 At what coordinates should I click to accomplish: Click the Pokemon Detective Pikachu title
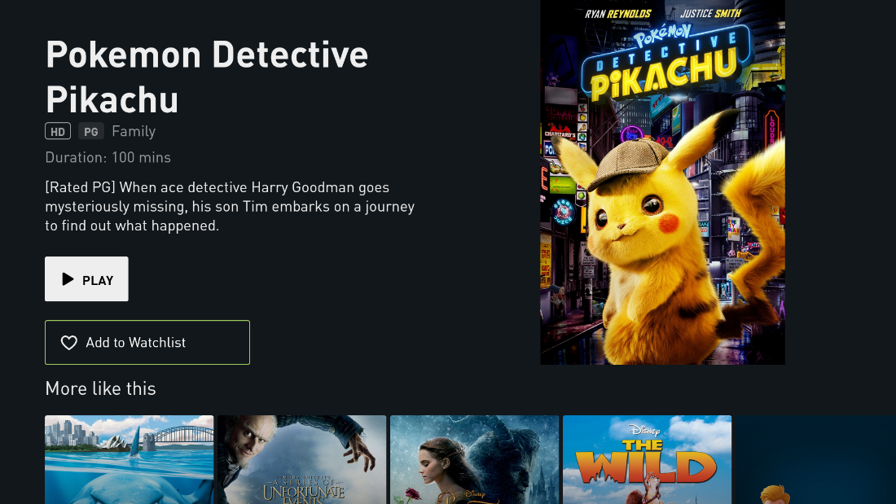coord(207,77)
